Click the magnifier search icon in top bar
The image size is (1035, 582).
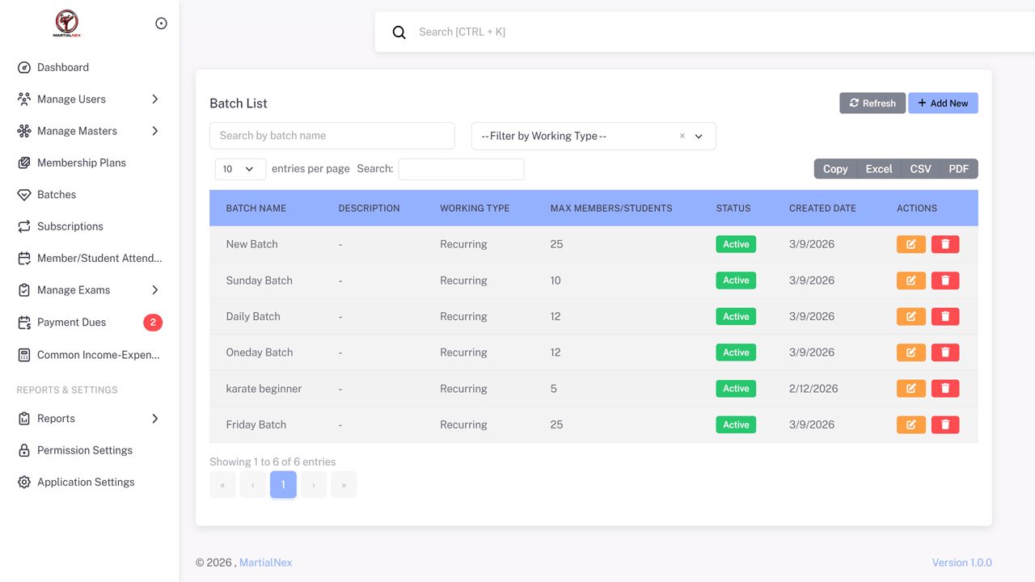[x=399, y=32]
